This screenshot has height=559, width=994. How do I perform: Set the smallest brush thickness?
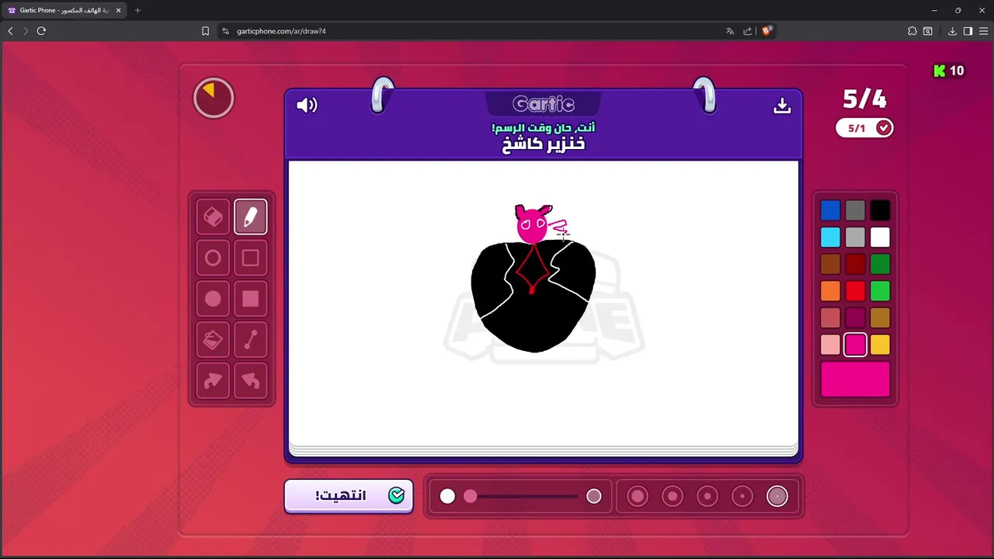[777, 496]
